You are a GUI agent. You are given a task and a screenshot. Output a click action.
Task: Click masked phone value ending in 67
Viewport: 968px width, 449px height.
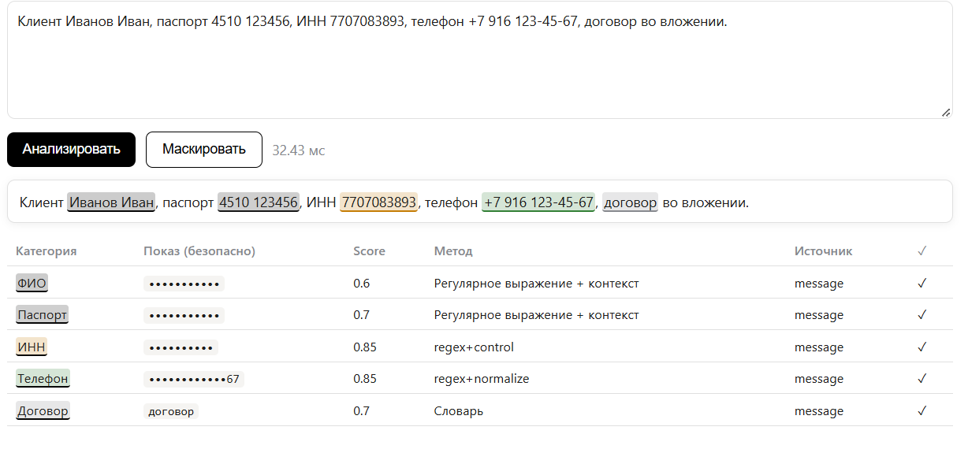(194, 379)
